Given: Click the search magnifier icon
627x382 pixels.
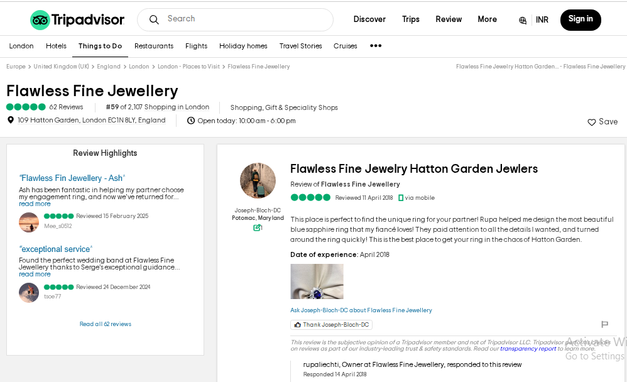Looking at the screenshot, I should pyautogui.click(x=154, y=19).
